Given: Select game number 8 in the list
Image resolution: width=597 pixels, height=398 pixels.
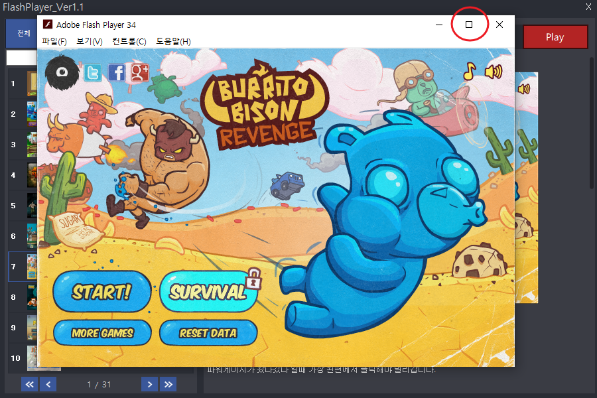Looking at the screenshot, I should point(23,297).
